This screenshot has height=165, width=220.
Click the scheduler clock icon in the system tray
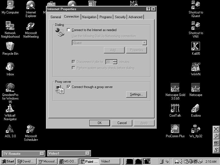pos(186,161)
